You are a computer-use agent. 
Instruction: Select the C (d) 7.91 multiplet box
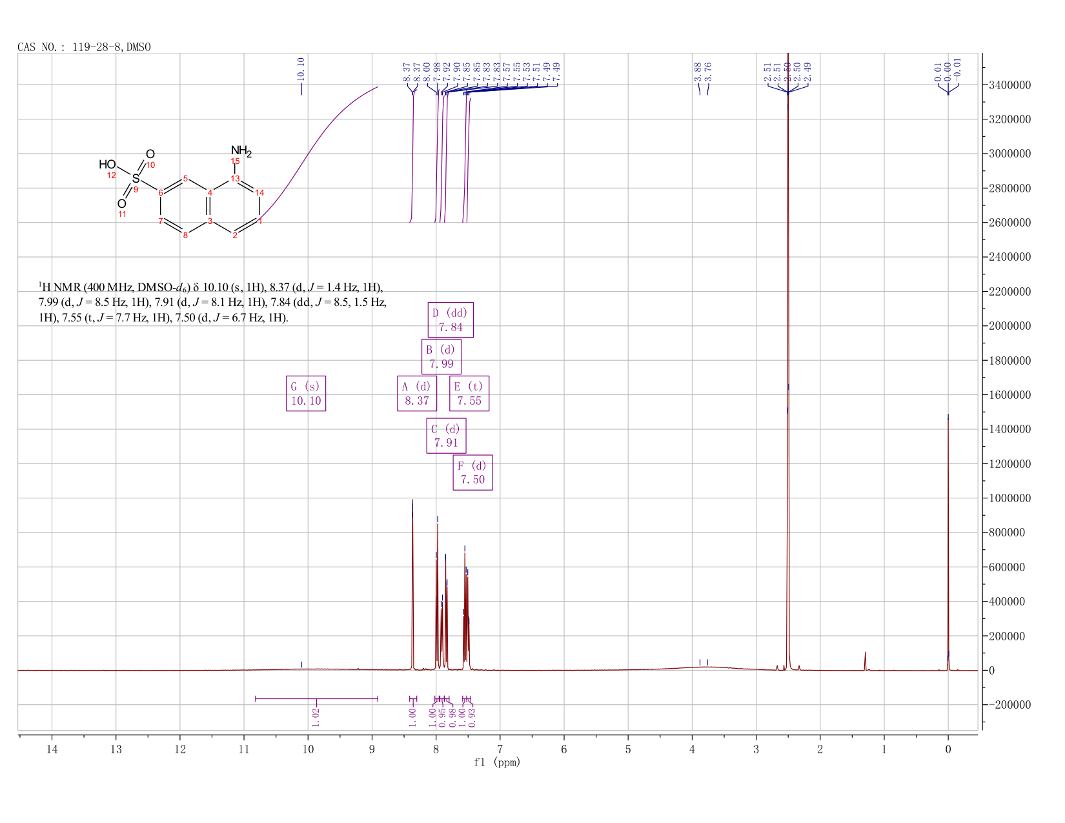pyautogui.click(x=446, y=436)
